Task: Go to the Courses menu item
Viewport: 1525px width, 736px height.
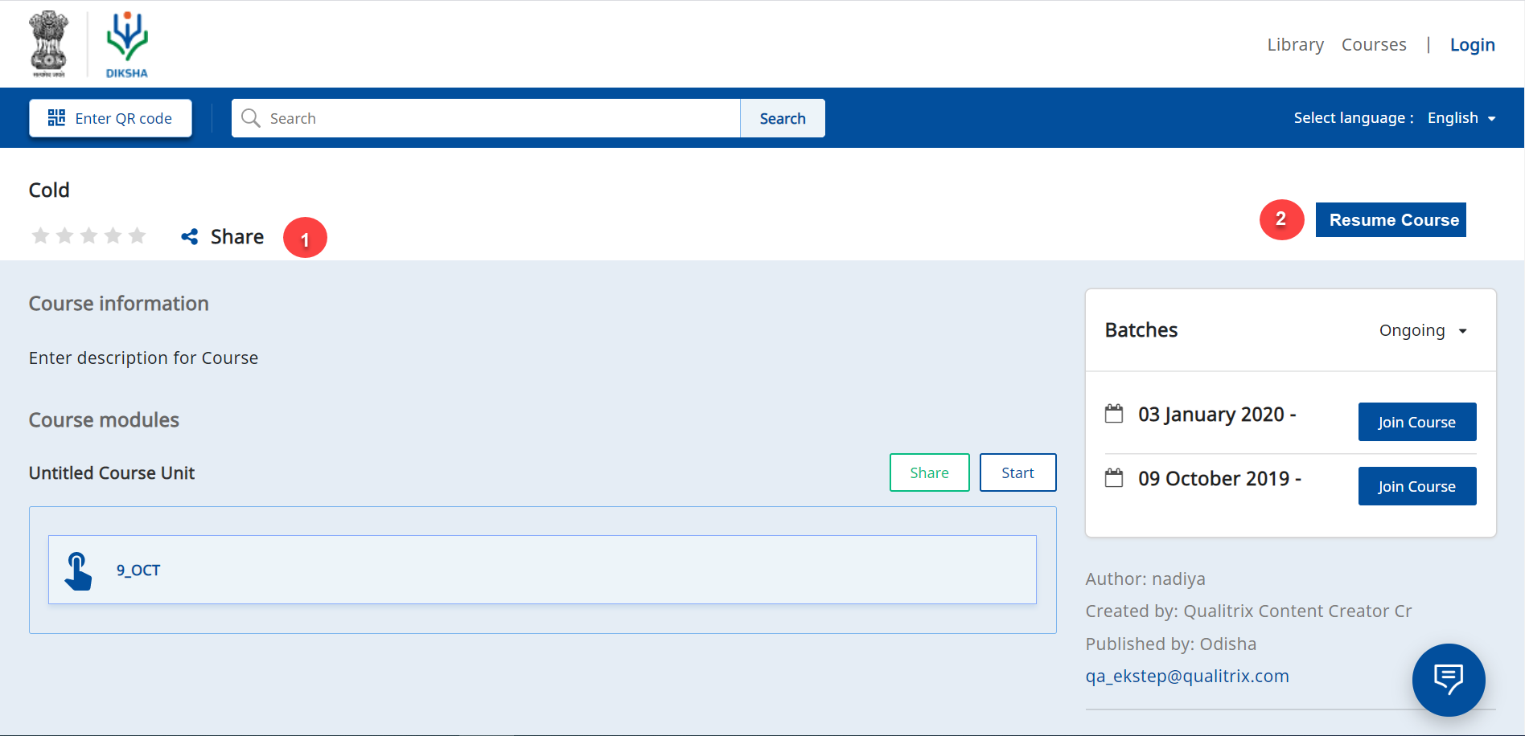Action: (1374, 45)
